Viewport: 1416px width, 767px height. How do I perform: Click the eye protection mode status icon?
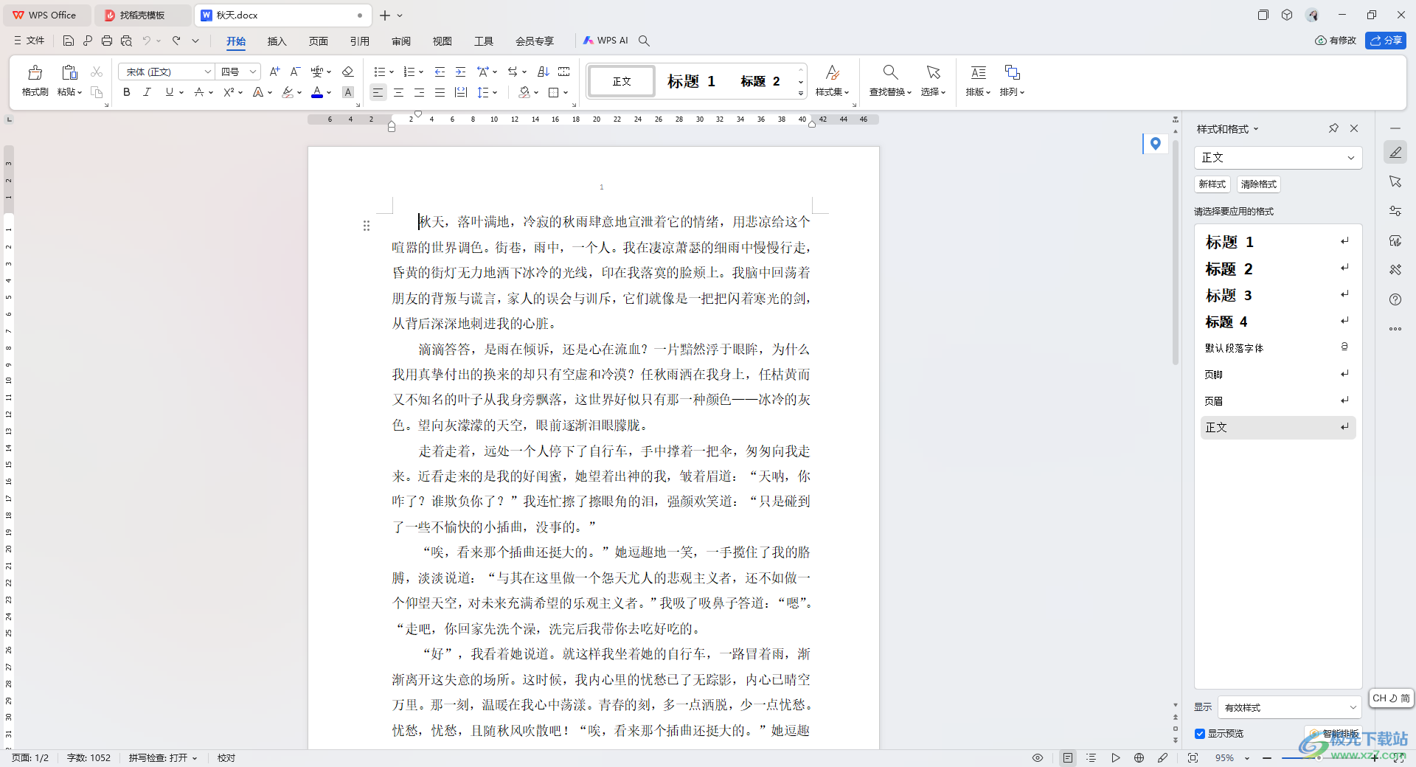tap(1038, 757)
